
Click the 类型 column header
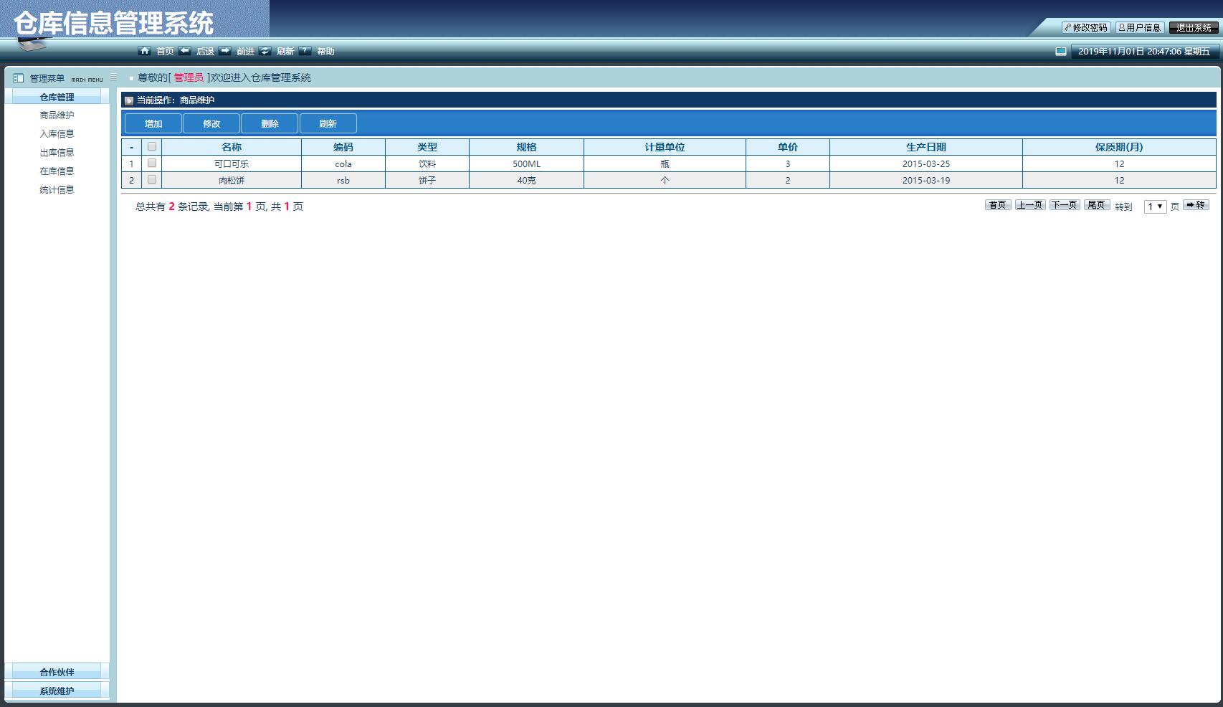[x=427, y=147]
